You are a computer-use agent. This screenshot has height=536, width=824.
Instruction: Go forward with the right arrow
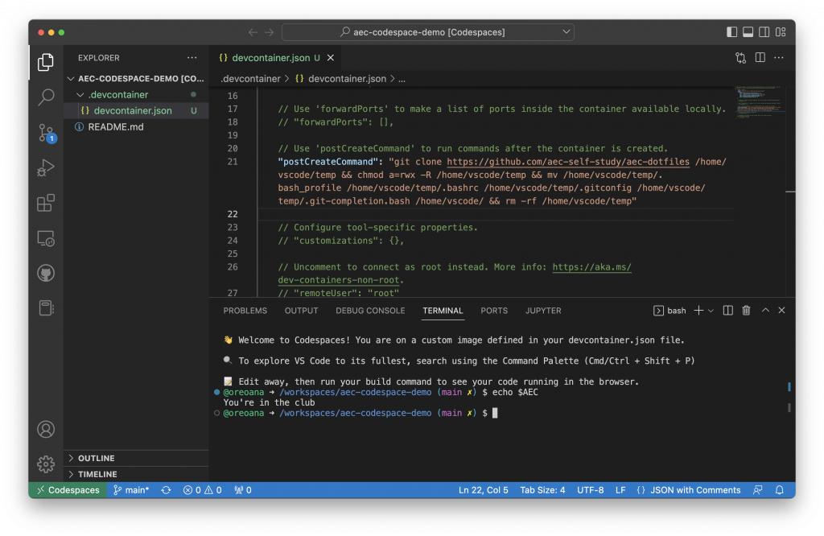coord(269,32)
